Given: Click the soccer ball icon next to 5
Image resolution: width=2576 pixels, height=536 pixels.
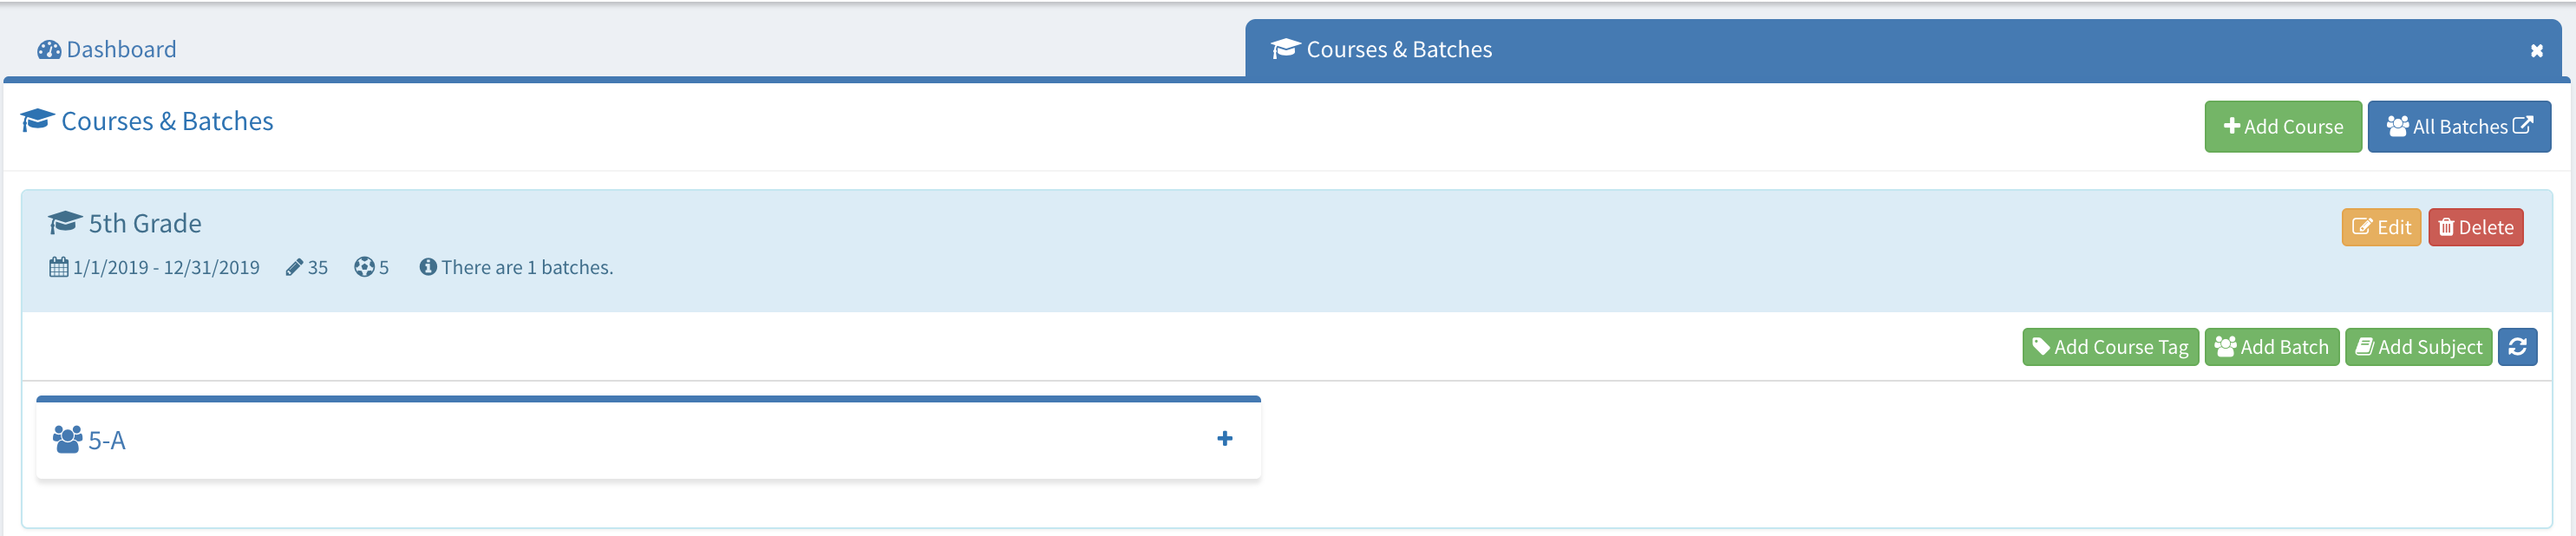Looking at the screenshot, I should point(364,267).
